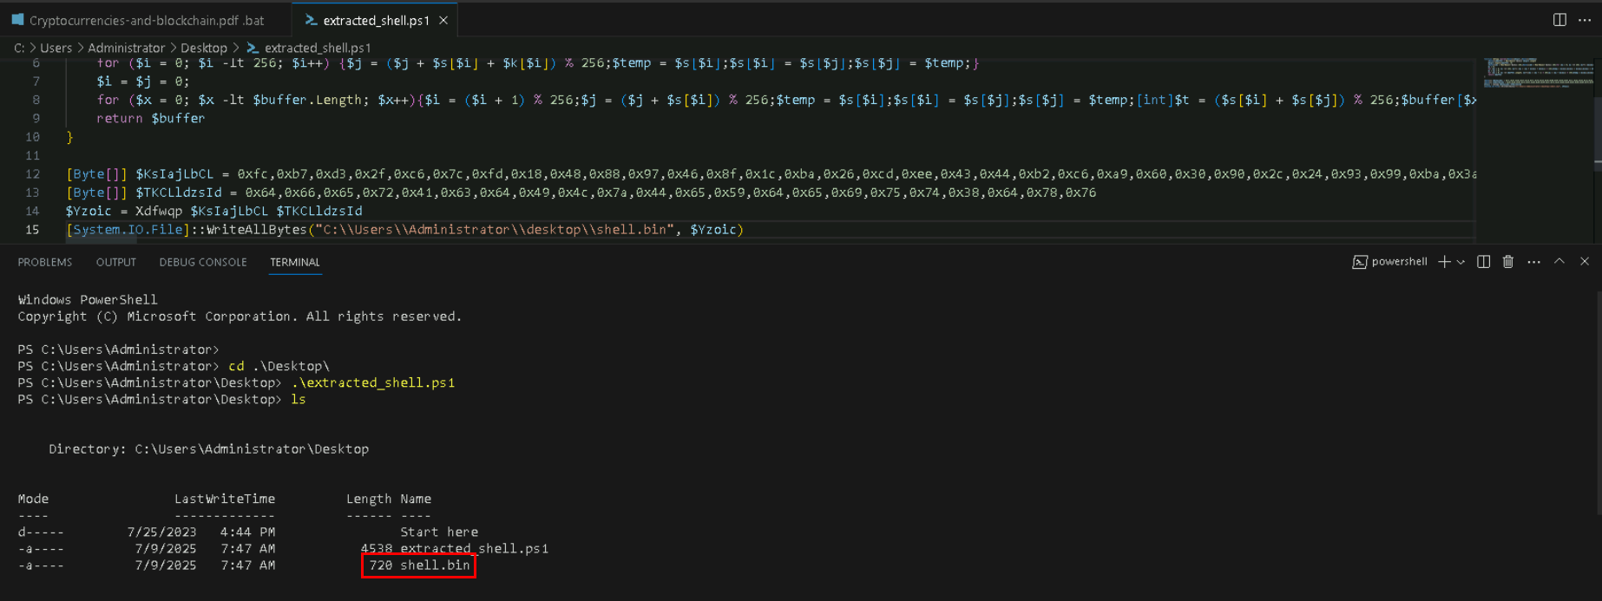Select the extracted_shell.ps1 editor tab
Screen dimensions: 1602x601
pyautogui.click(x=376, y=20)
